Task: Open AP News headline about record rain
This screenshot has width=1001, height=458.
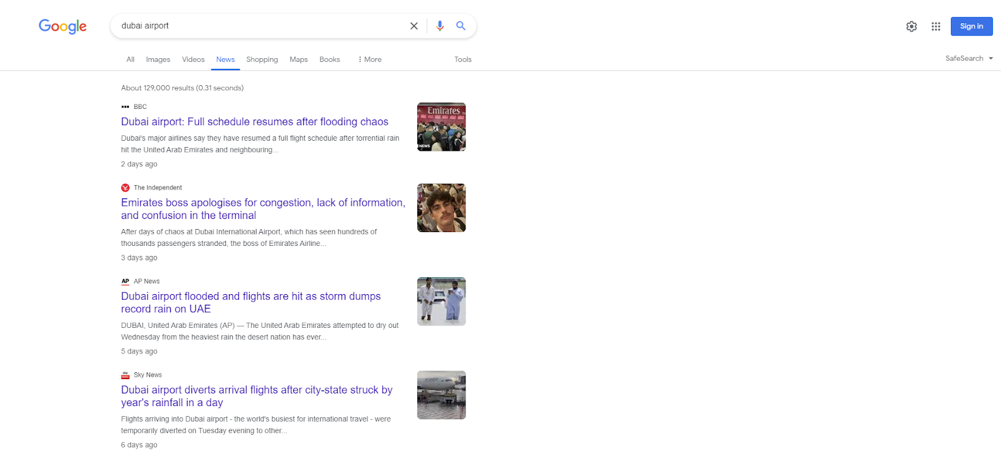Action: [x=251, y=303]
